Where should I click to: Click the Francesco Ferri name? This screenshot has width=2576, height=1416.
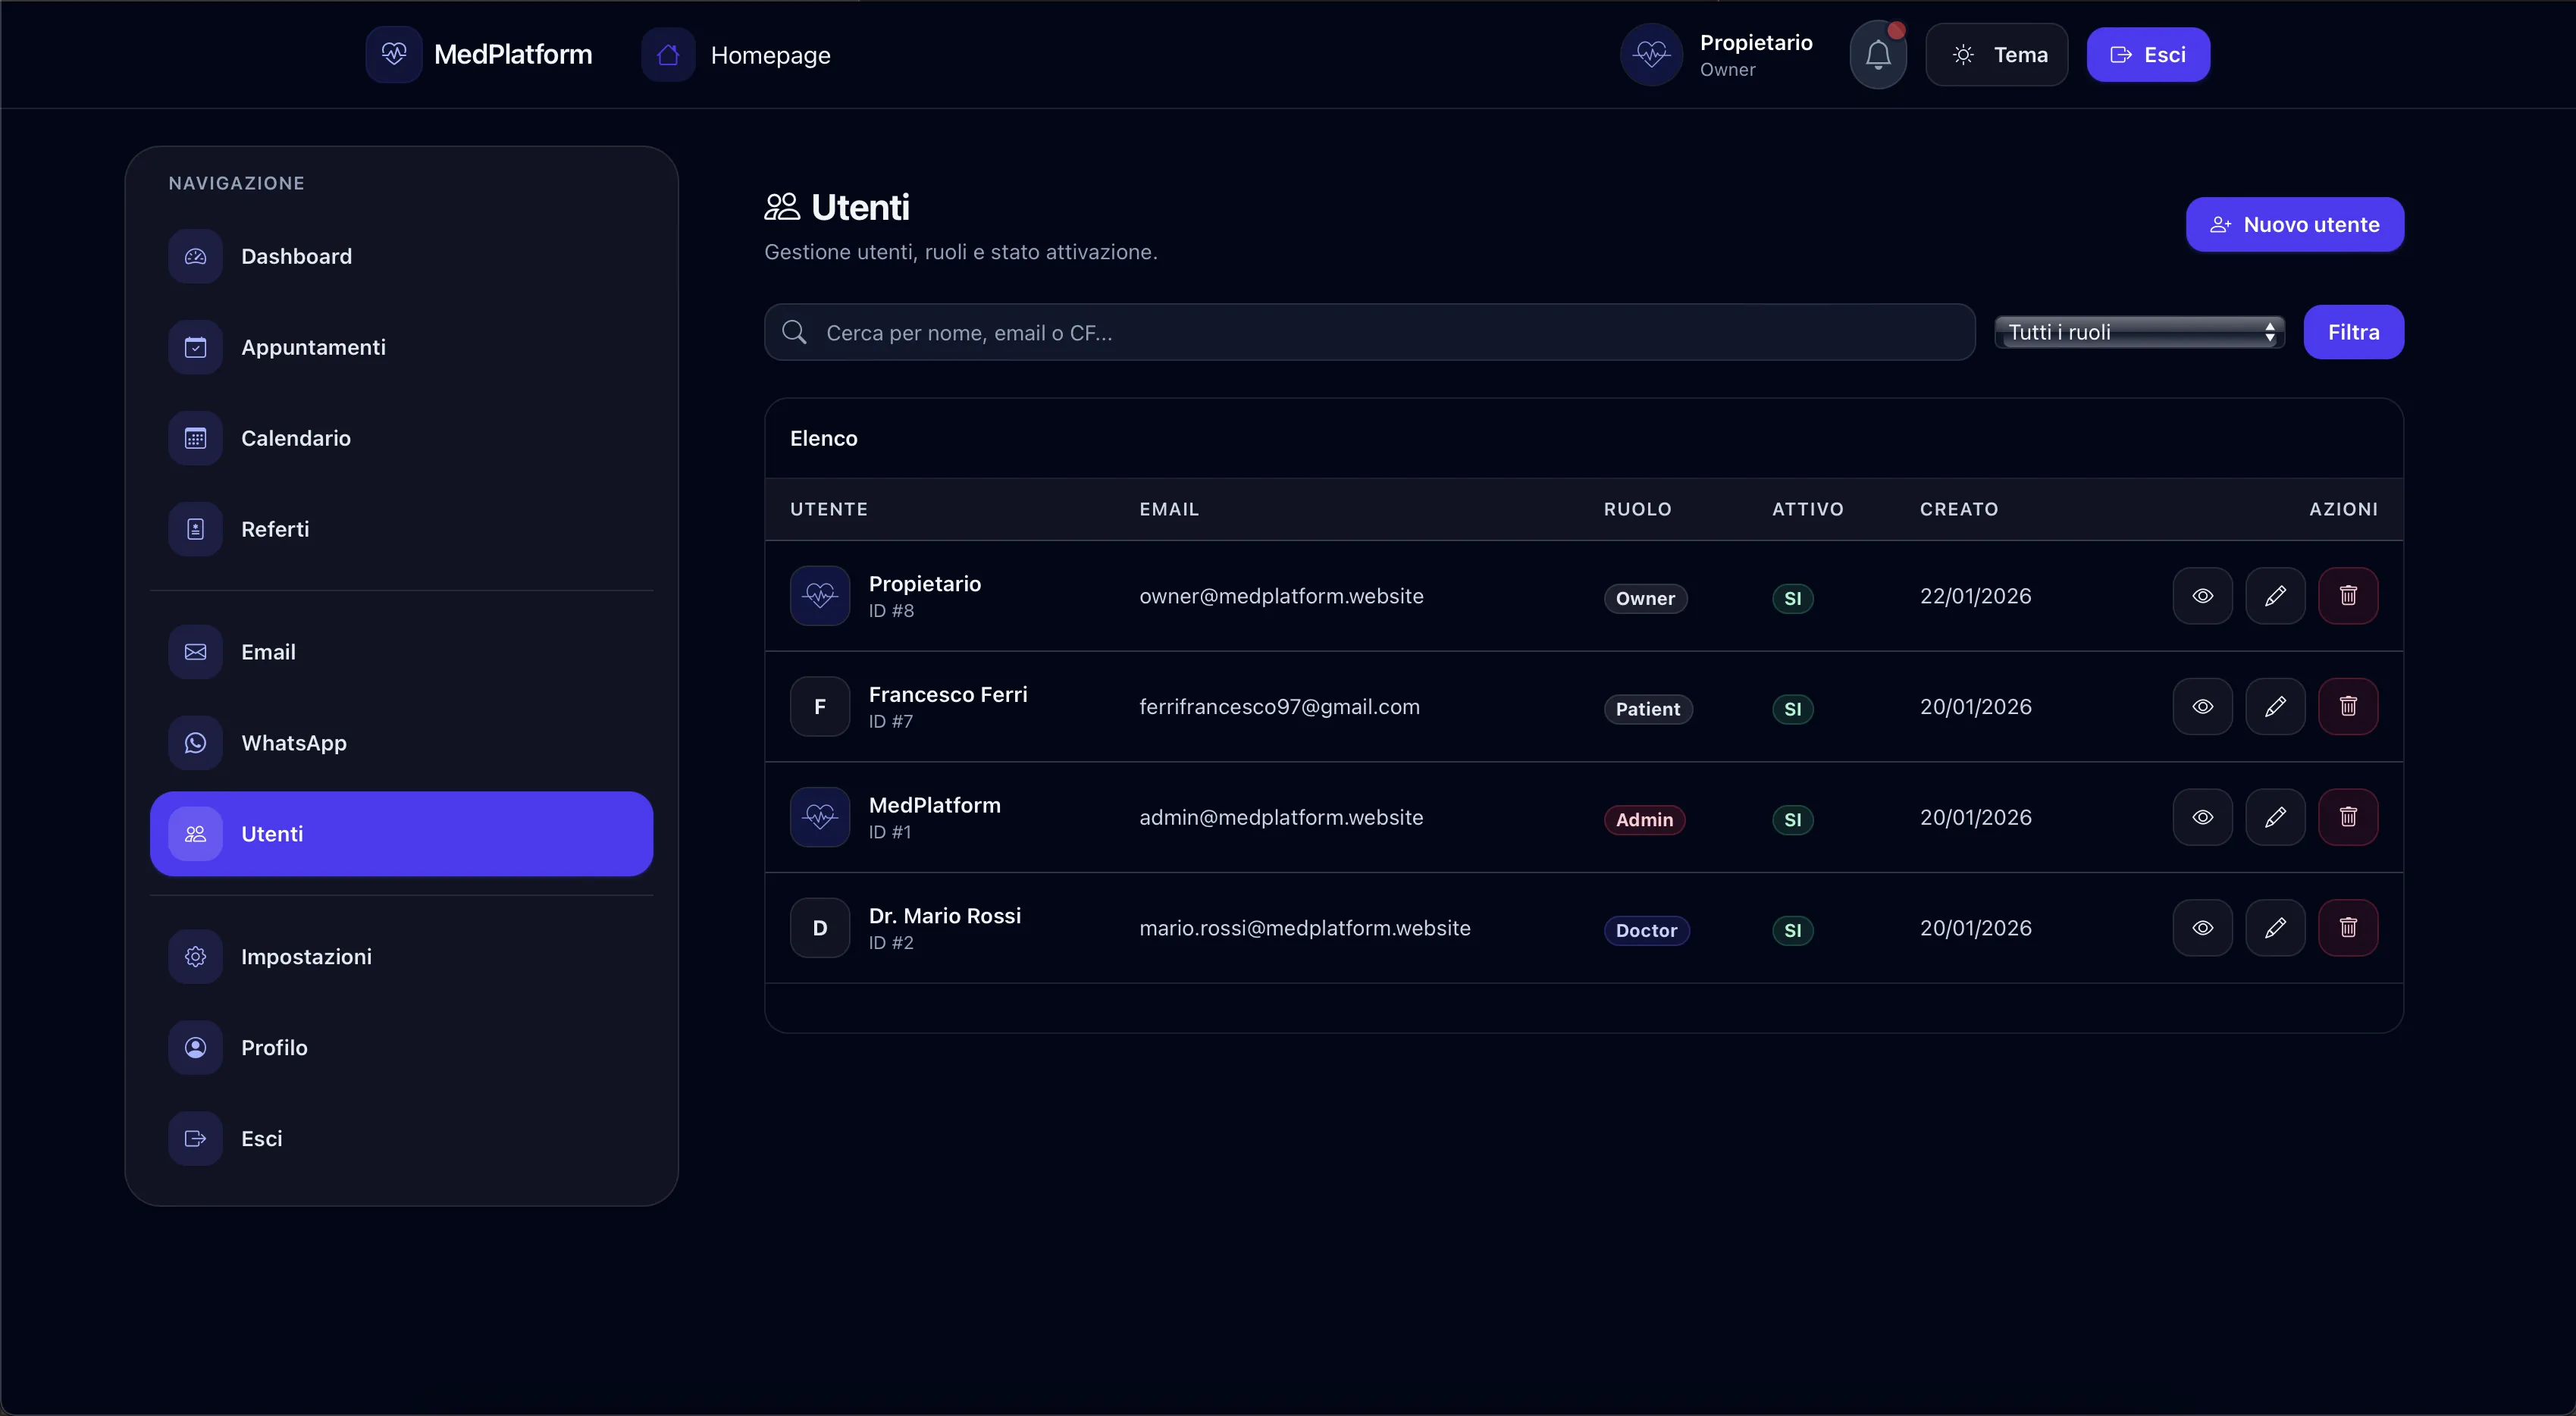click(x=947, y=694)
